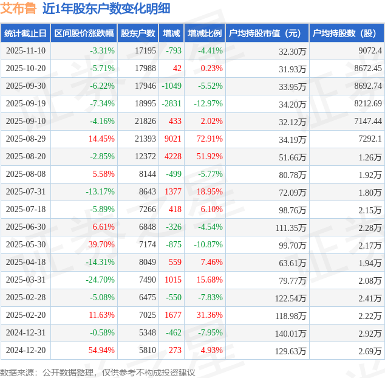Click the 艾布鲁 stock name title

[18, 9]
